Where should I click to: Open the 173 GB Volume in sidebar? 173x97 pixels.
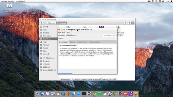coord(48,58)
